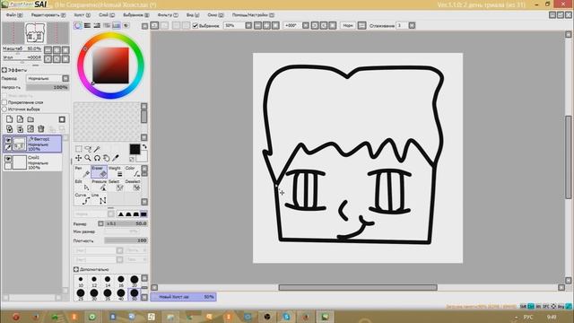Select the Curve tool
The height and width of the screenshot is (323, 574).
pyautogui.click(x=83, y=199)
